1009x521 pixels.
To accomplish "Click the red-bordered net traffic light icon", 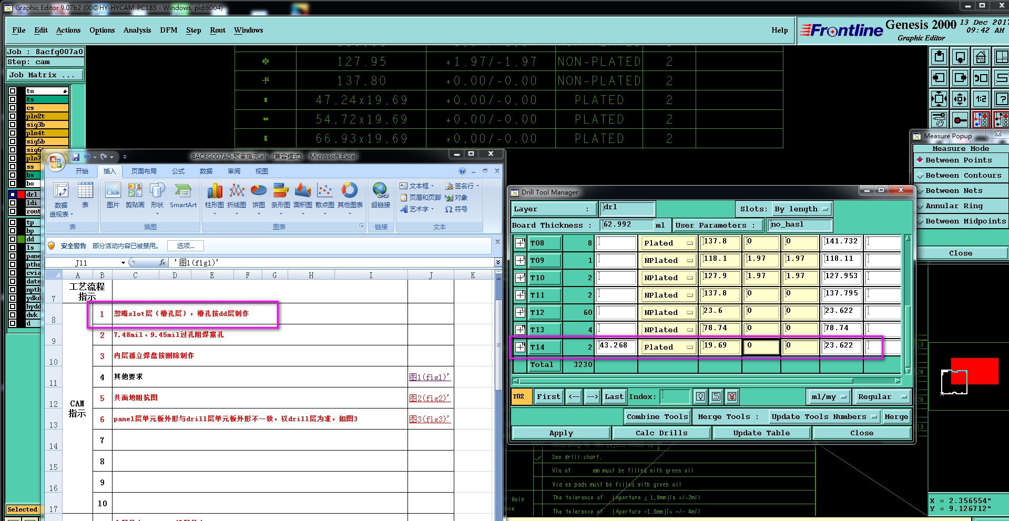I will pos(981,120).
